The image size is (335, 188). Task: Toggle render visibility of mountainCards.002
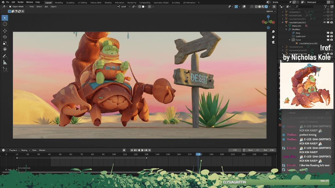click(x=332, y=23)
